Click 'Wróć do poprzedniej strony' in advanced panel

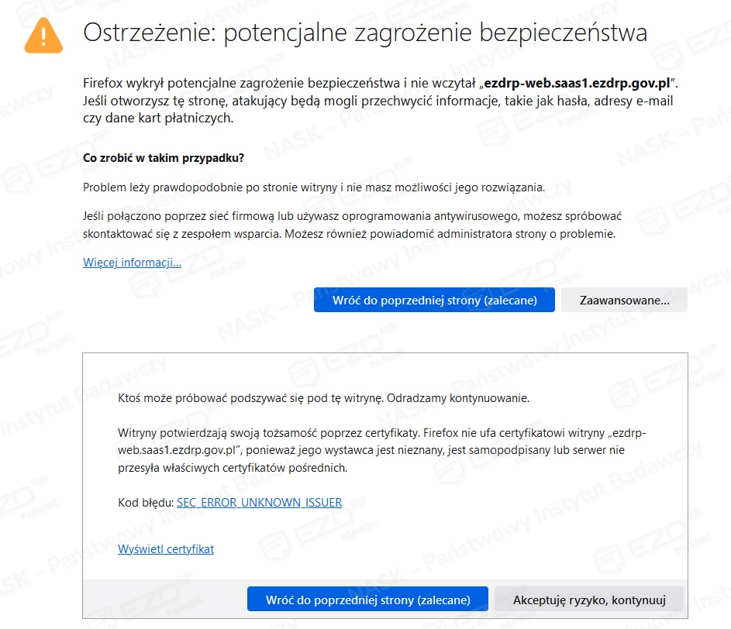[x=367, y=600]
